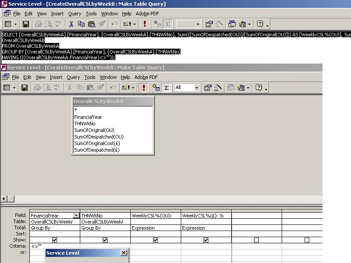This screenshot has height=263, width=351.
Task: Toggle Show checkbox in fifth empty column
Action: (x=257, y=240)
